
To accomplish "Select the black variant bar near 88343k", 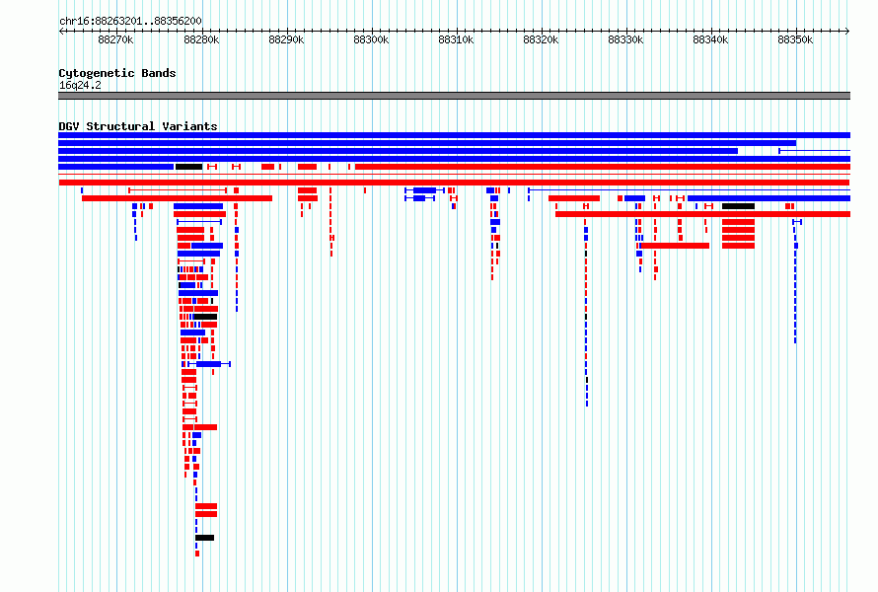I will pyautogui.click(x=738, y=206).
